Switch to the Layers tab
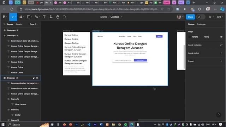Image resolution: width=226 pixels, height=127 pixels. (x=10, y=24)
